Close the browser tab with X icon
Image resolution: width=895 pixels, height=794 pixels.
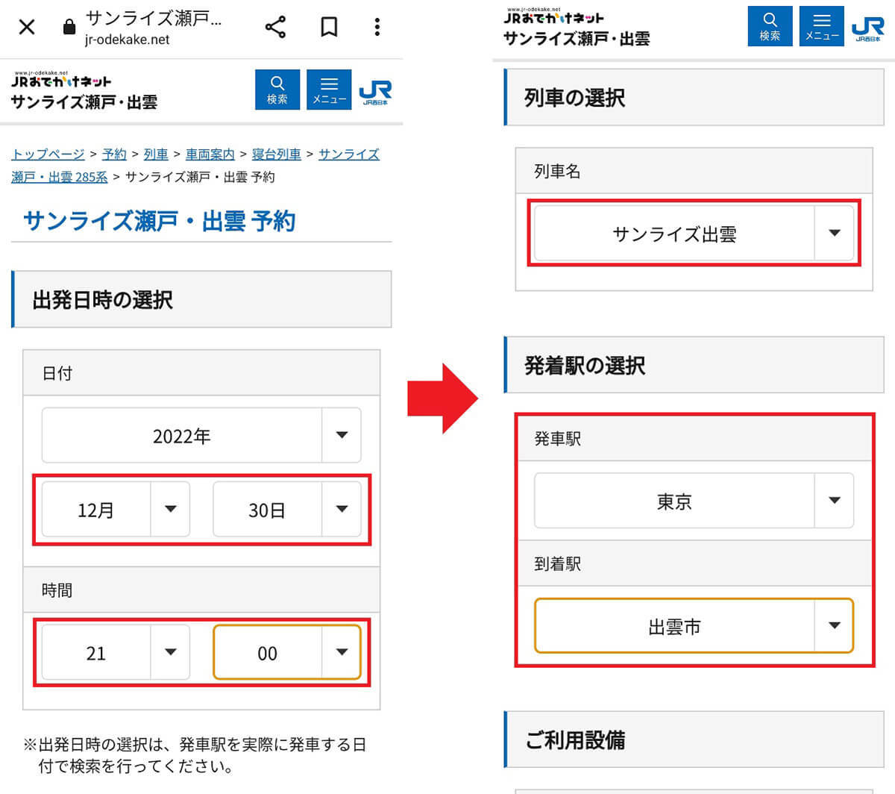(27, 28)
